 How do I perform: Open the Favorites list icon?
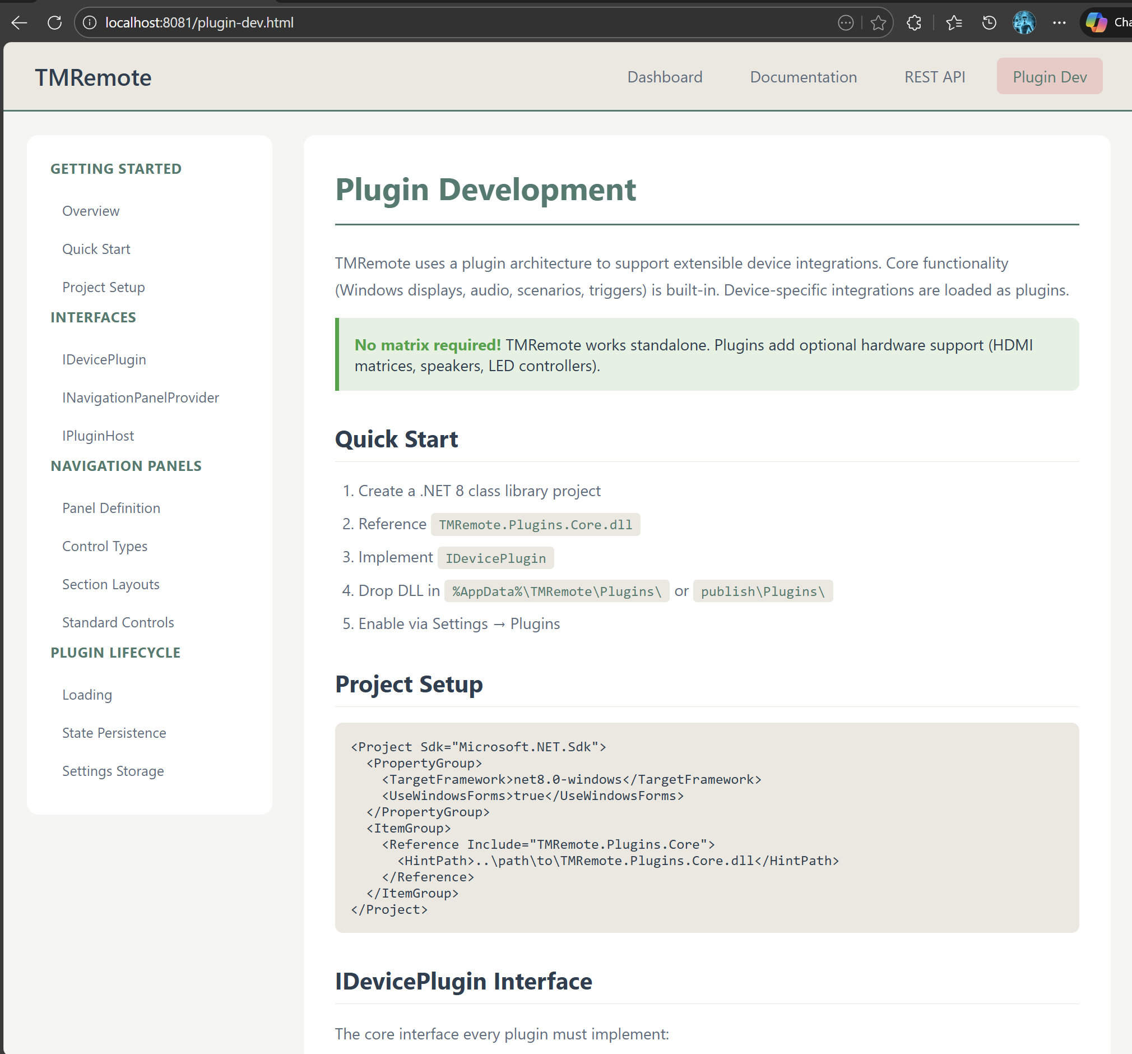[x=954, y=23]
